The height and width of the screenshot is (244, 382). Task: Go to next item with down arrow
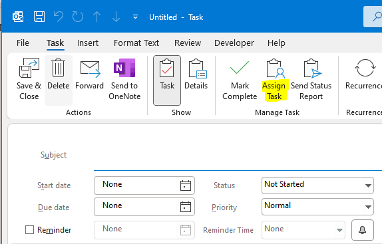[x=116, y=17]
